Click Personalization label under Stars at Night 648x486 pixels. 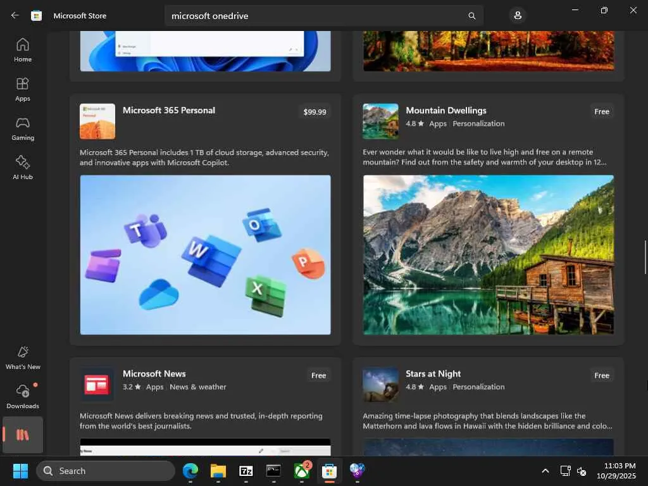[x=478, y=387]
